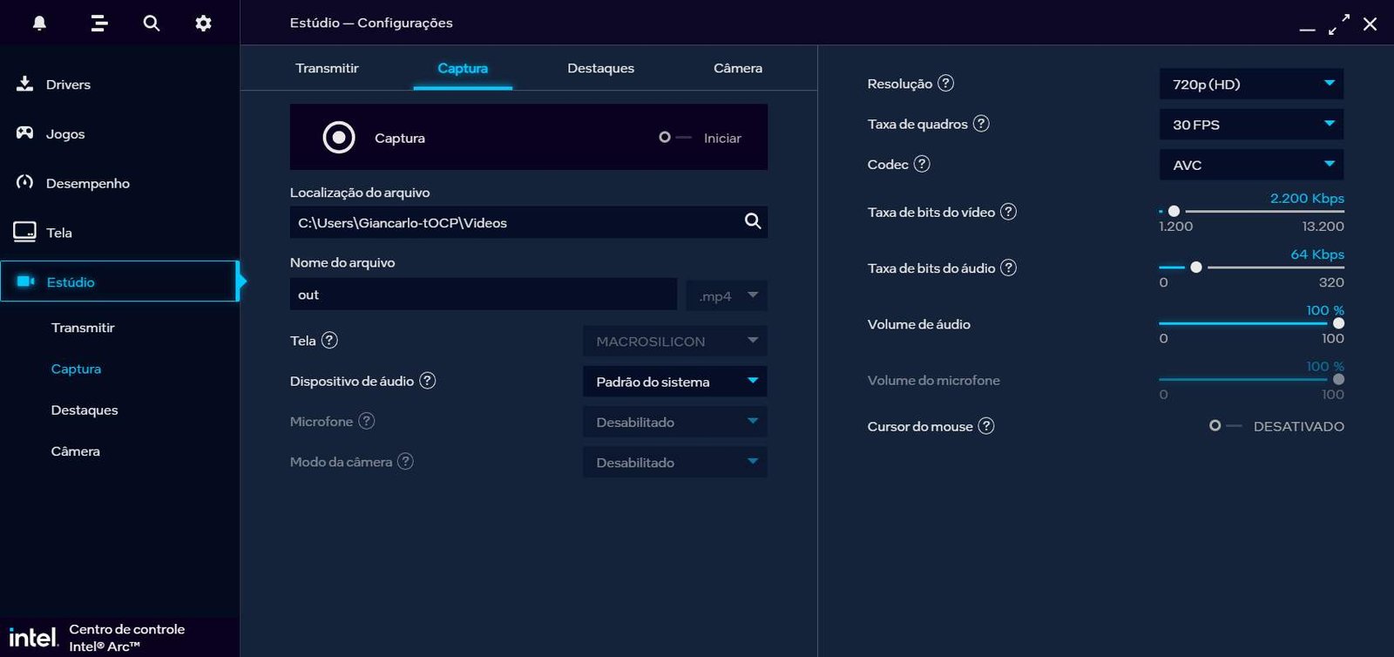Click the Nome do arquivo text field

tap(483, 295)
